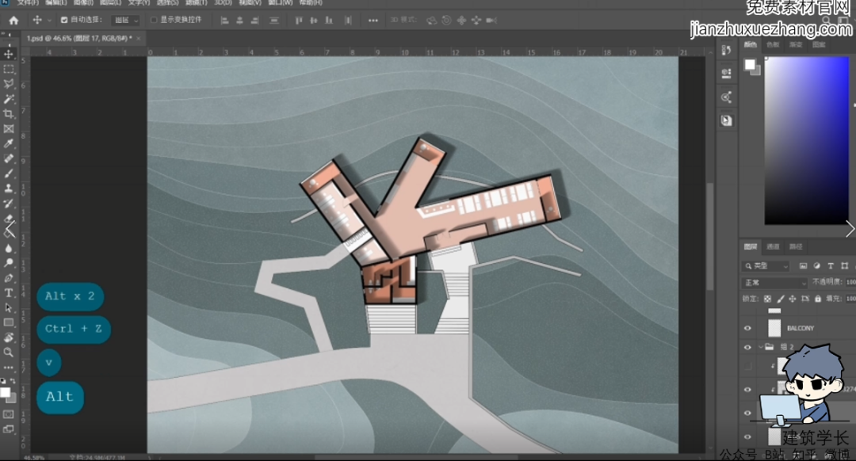Open Move tool preset picker arrow
Image resolution: width=856 pixels, height=461 pixels.
pos(49,20)
